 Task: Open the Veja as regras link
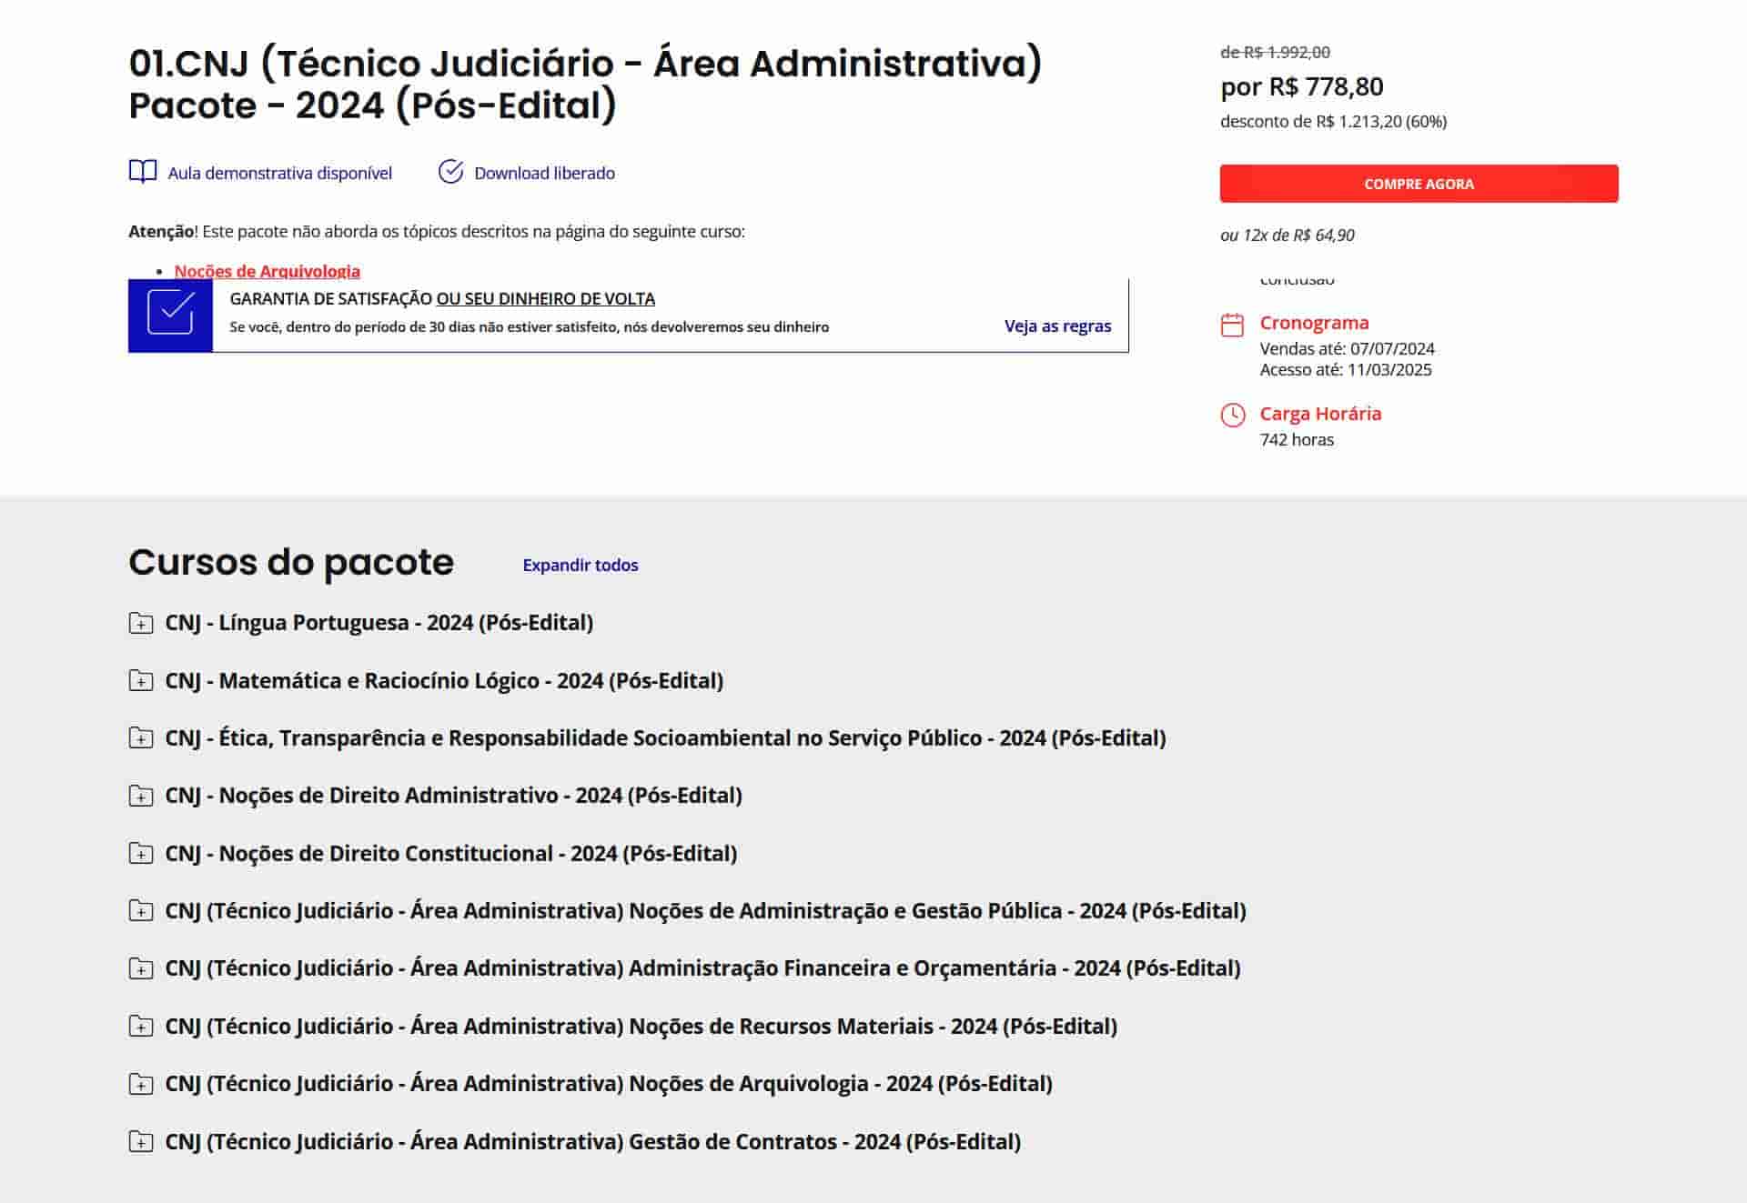(1057, 326)
